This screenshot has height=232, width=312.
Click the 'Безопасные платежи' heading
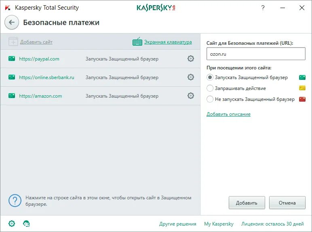(x=61, y=23)
